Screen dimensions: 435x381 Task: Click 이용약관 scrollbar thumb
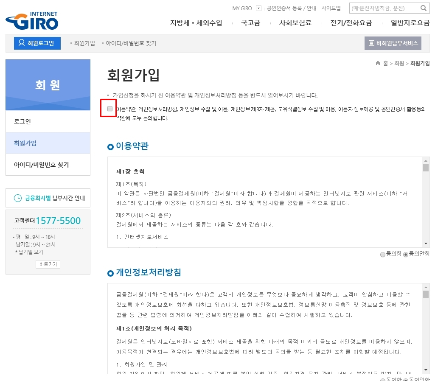(x=426, y=168)
